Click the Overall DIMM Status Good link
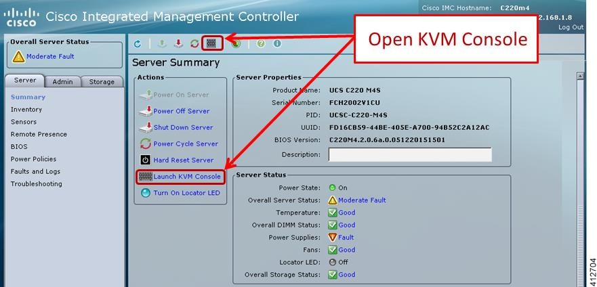This screenshot has width=597, height=287. point(347,225)
